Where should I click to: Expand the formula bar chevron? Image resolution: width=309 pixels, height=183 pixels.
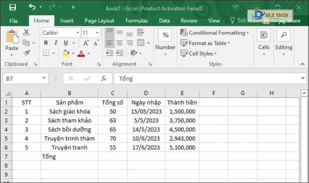coord(303,78)
